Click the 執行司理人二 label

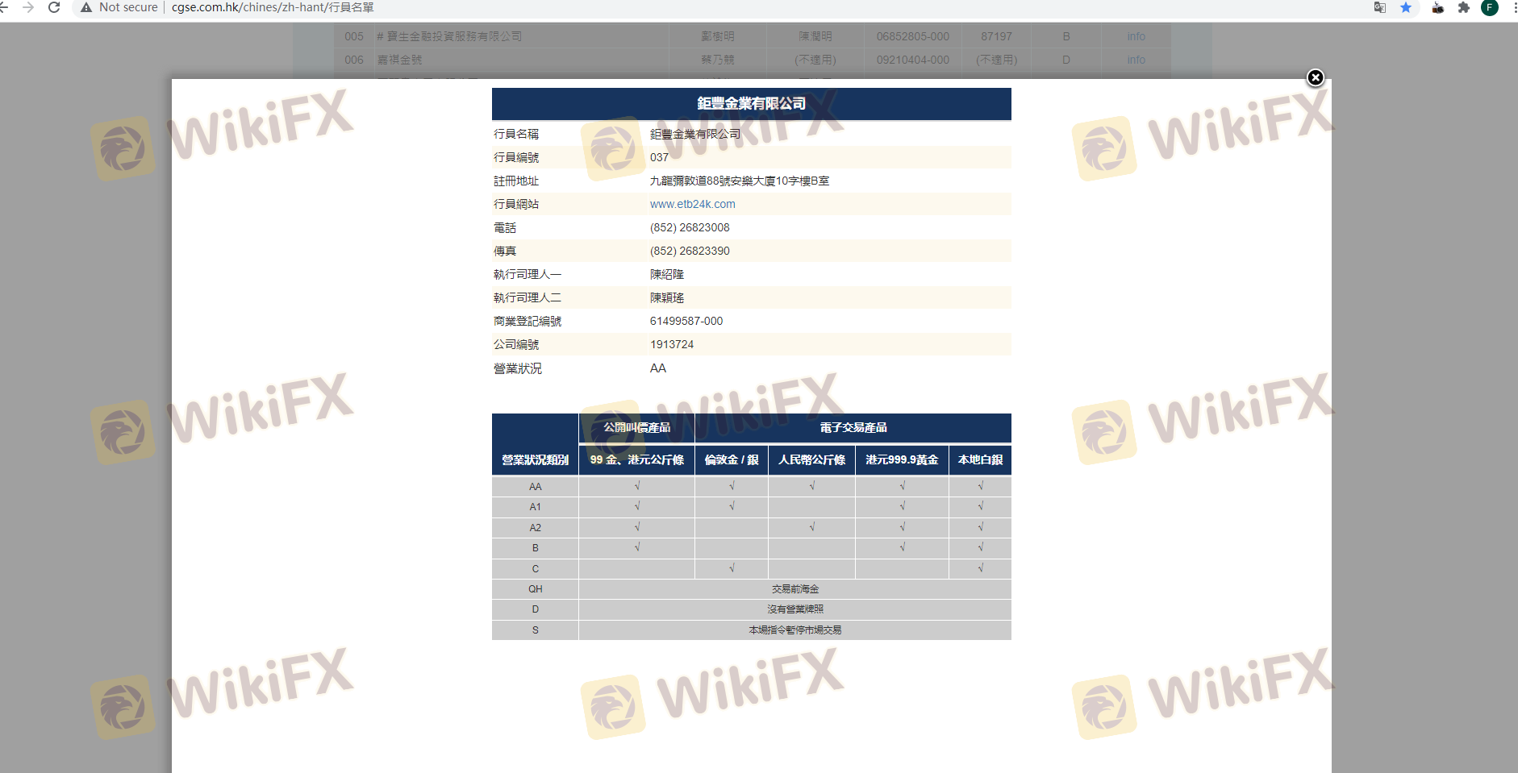[528, 297]
